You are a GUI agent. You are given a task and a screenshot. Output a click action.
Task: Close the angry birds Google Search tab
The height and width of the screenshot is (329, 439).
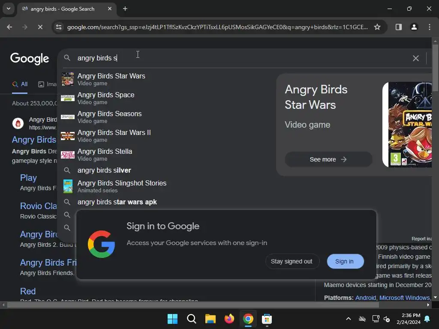click(110, 9)
